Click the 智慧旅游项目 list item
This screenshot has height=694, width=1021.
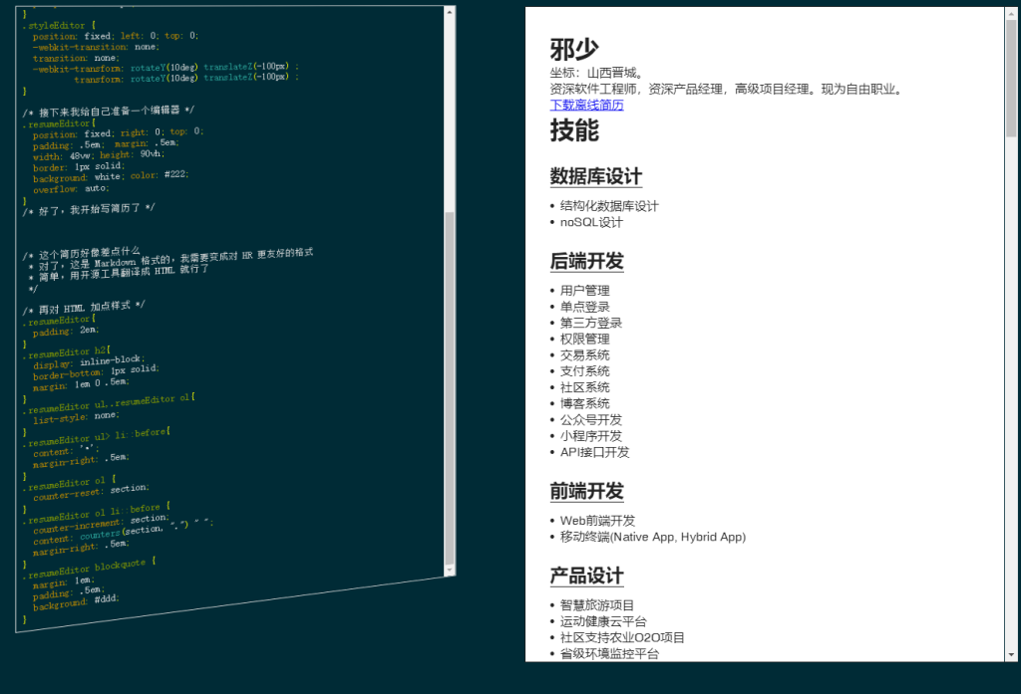[x=596, y=605]
